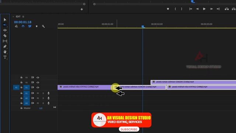This screenshot has width=236, height=133.
Task: Step back one frame
Action: tap(198, 9)
